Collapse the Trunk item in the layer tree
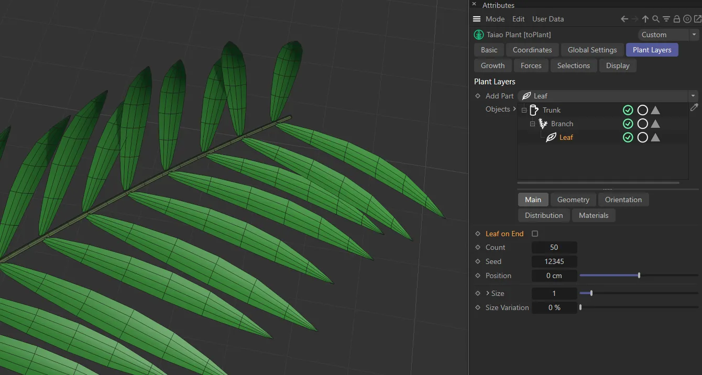 [524, 110]
